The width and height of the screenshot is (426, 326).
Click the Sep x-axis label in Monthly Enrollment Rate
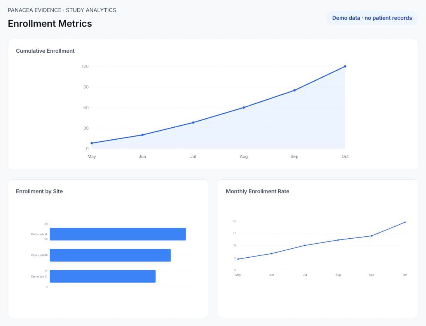click(x=372, y=275)
